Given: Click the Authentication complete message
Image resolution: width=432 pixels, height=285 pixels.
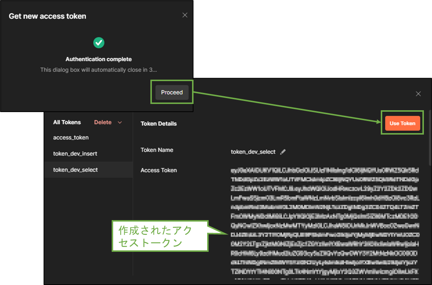Looking at the screenshot, I should coord(98,59).
